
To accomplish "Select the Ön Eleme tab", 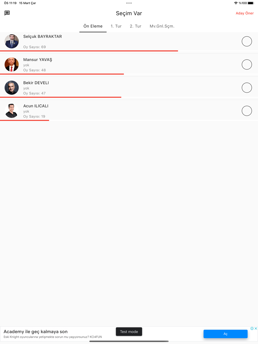I will tap(93, 26).
